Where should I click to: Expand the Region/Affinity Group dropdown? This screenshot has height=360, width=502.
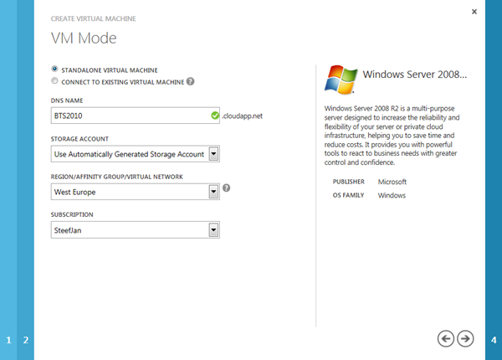point(213,192)
